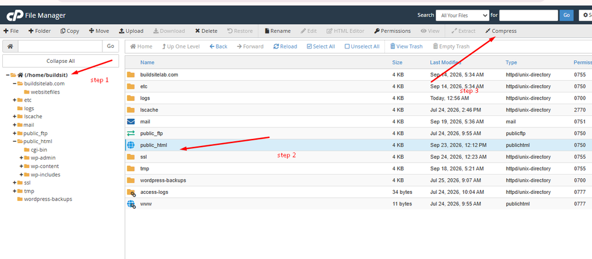The height and width of the screenshot is (259, 592).
Task: Expand the lscache tree node
Action: tap(14, 117)
